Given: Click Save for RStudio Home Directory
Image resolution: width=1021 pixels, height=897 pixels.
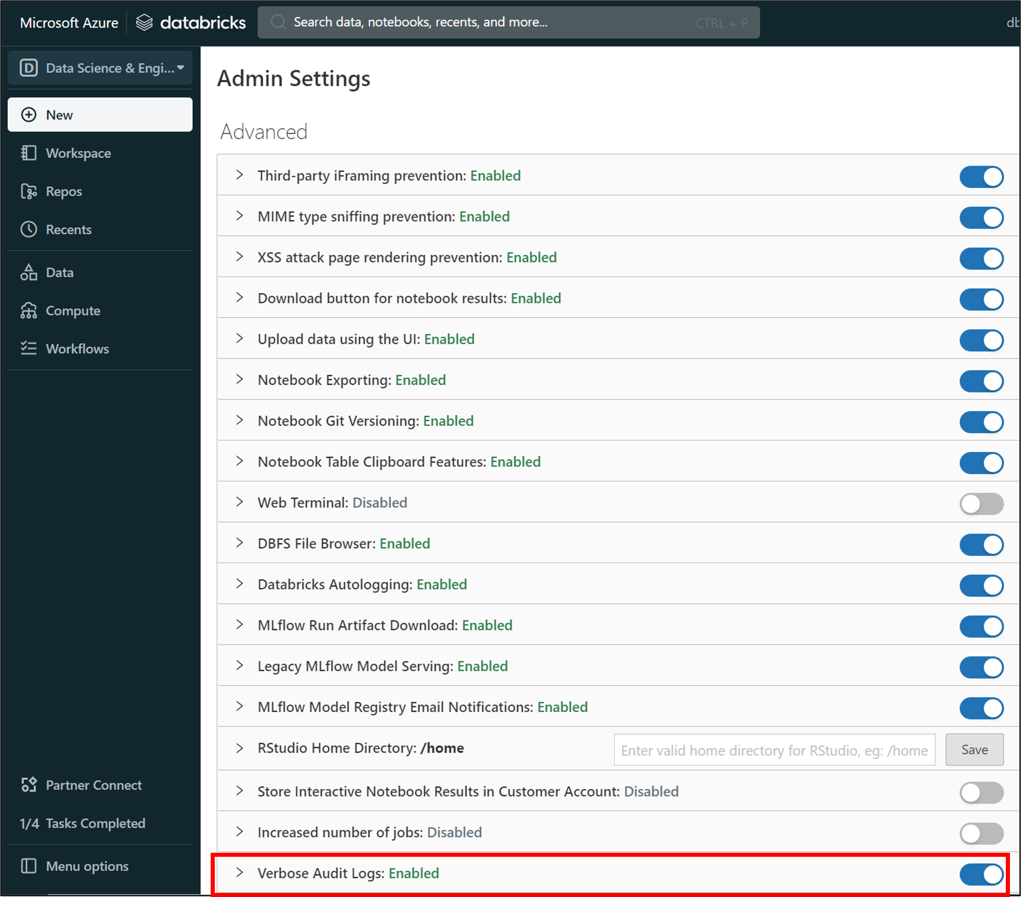Looking at the screenshot, I should pos(974,749).
